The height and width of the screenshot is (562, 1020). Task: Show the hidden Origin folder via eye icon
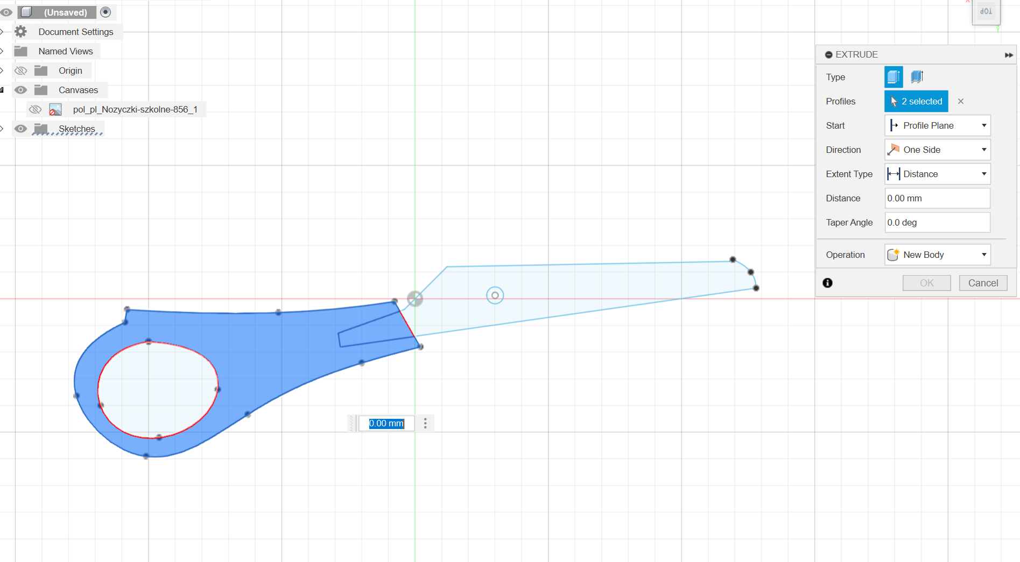(21, 71)
